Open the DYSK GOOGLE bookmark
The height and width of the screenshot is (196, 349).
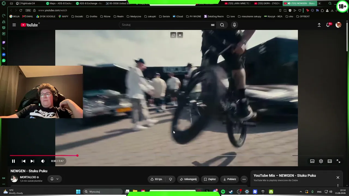(x=46, y=16)
